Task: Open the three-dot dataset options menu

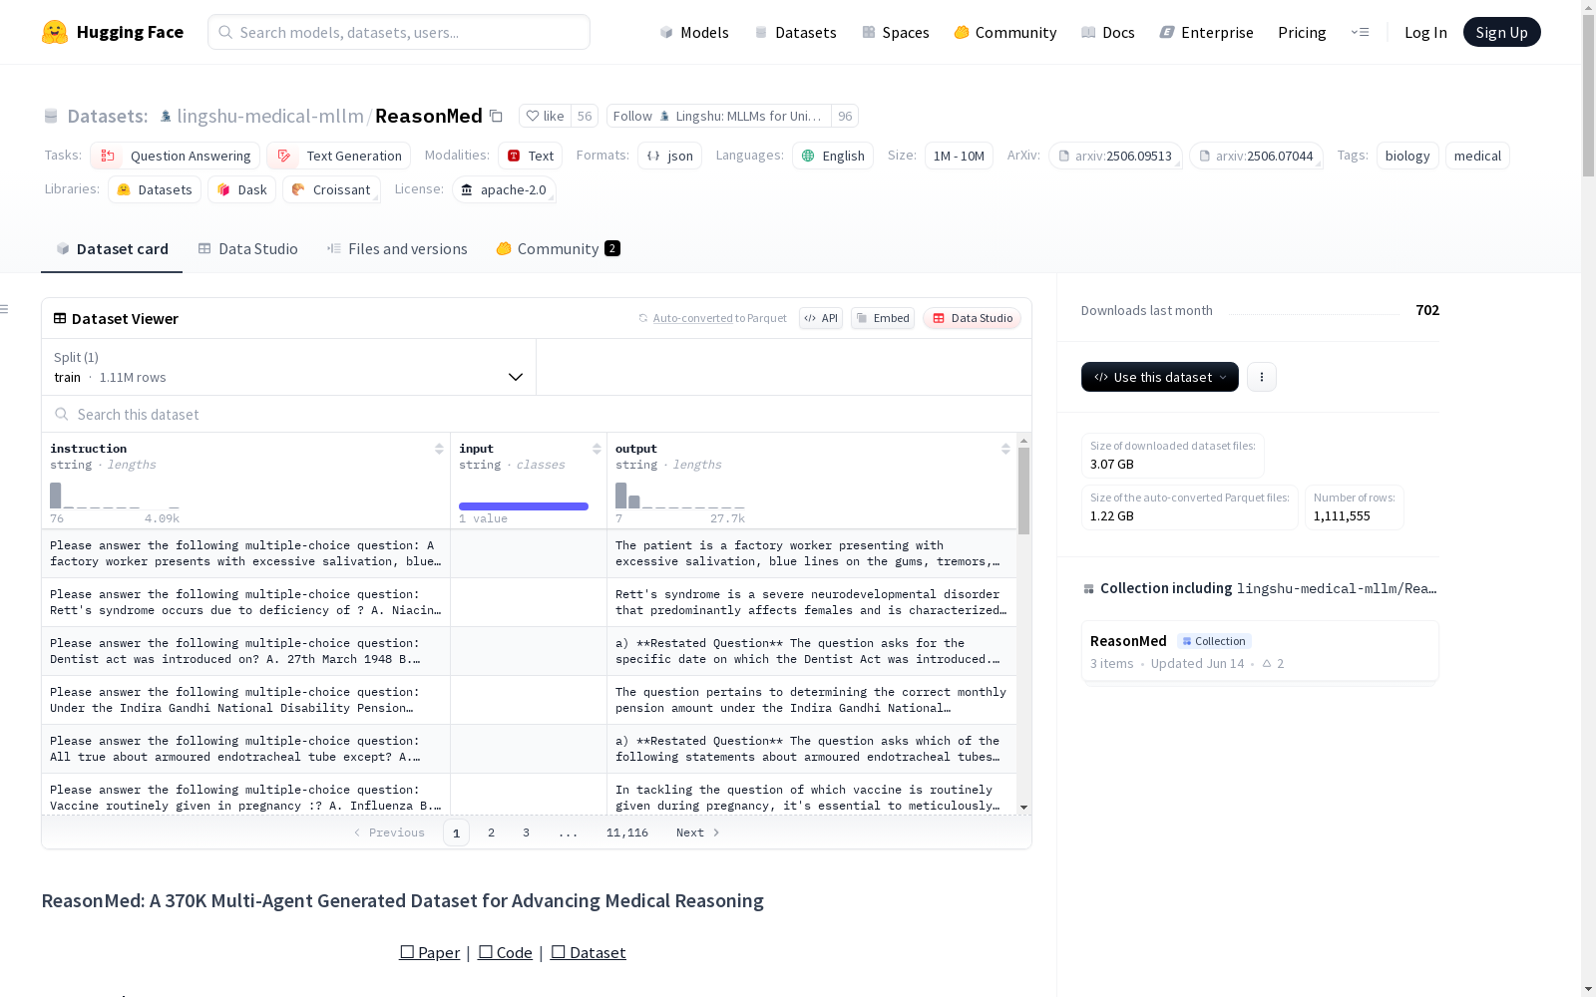Action: click(1262, 377)
